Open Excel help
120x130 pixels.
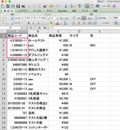[114, 6]
